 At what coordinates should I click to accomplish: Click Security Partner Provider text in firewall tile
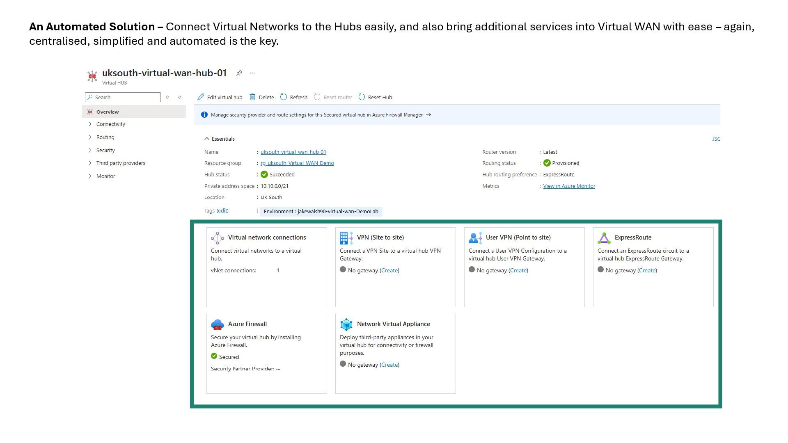245,368
